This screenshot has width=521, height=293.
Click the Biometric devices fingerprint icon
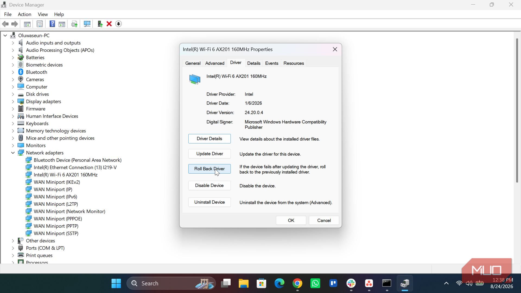click(x=21, y=65)
